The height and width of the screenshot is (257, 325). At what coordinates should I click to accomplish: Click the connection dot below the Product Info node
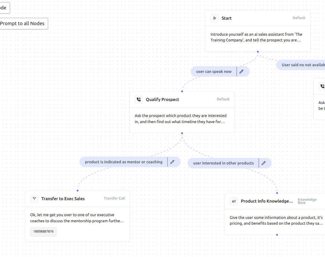point(277,235)
